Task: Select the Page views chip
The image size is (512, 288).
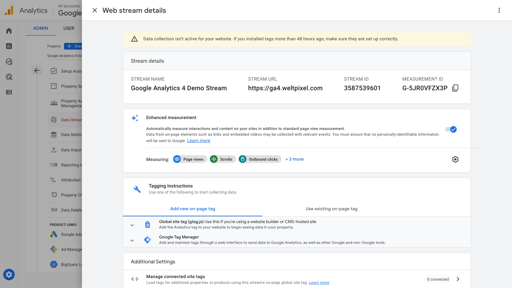Action: coord(190,159)
